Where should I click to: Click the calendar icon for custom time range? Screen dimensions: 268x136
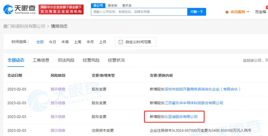click(x=121, y=42)
